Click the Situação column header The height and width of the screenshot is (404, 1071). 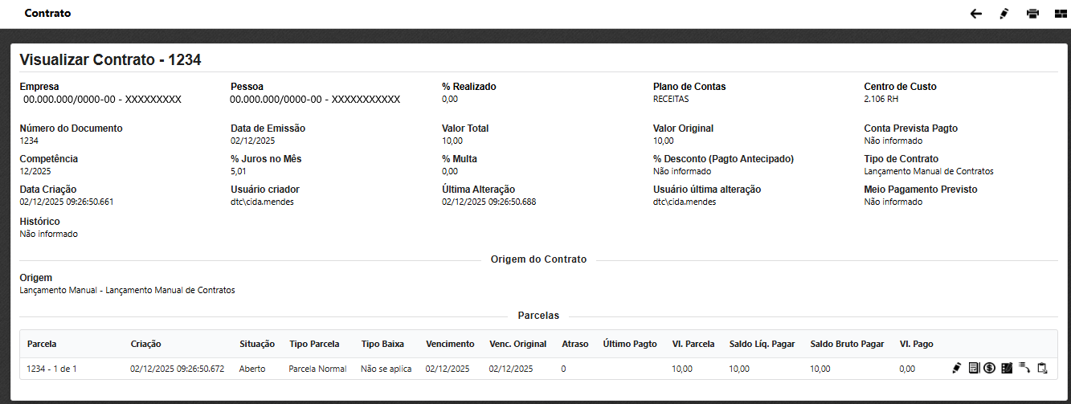pyautogui.click(x=257, y=344)
